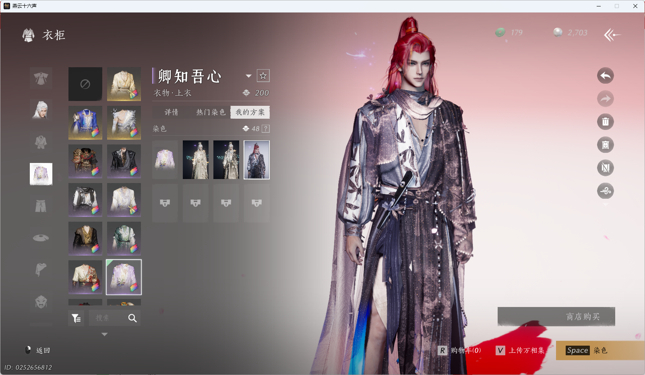Open the dropdown arrow beside 卿知吾心 title
The width and height of the screenshot is (645, 375).
249,76
